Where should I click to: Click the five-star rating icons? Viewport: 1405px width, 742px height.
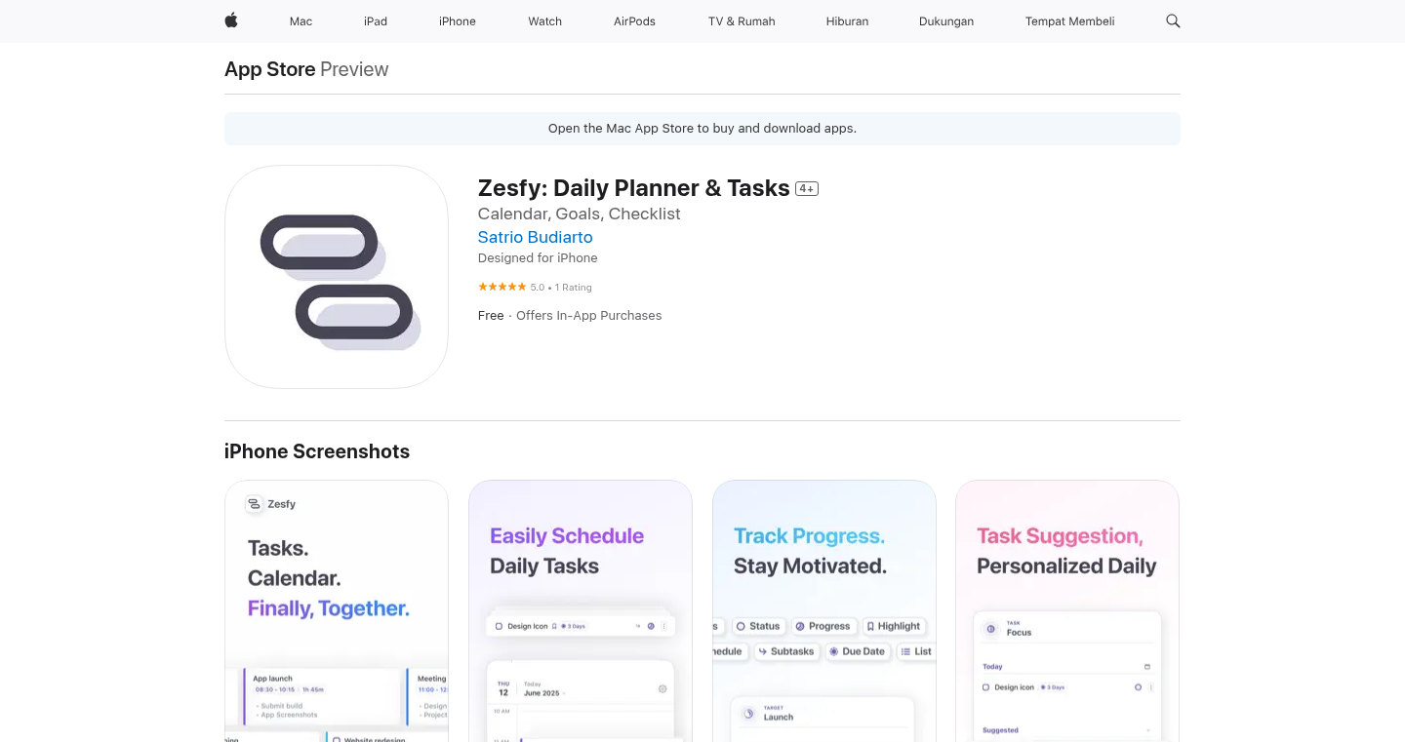(502, 287)
